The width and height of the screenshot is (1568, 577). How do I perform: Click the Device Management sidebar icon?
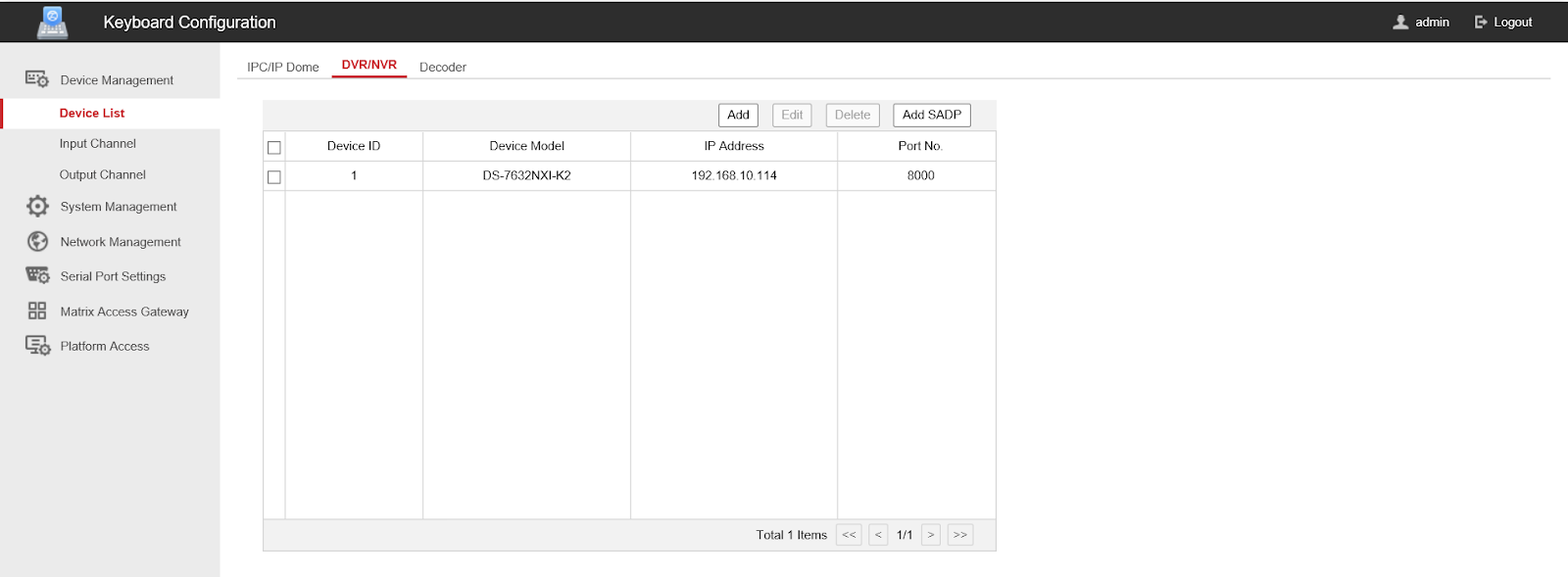37,79
